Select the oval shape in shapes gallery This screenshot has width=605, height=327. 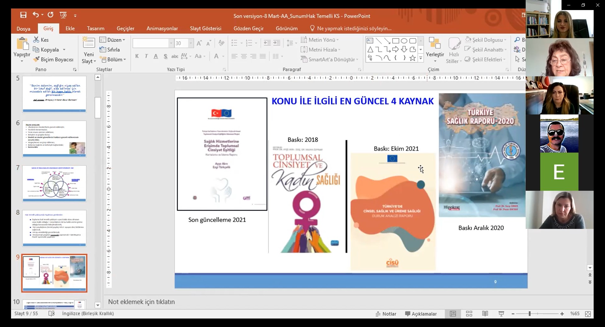click(404, 41)
